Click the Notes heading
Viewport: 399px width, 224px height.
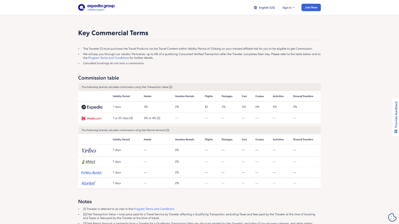[x=85, y=202]
